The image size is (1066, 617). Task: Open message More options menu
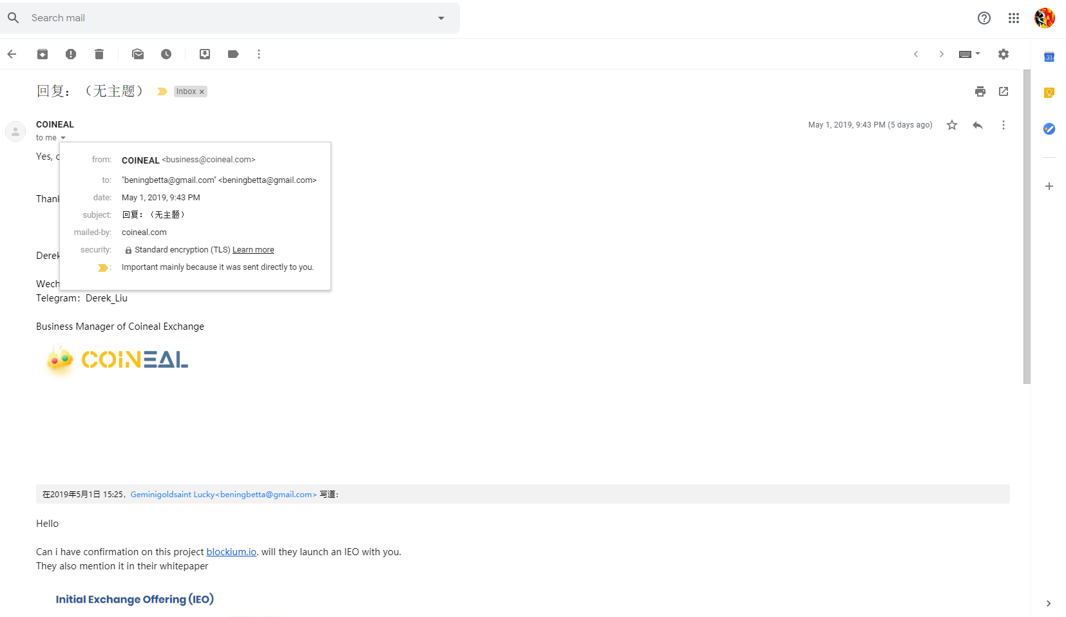1004,125
